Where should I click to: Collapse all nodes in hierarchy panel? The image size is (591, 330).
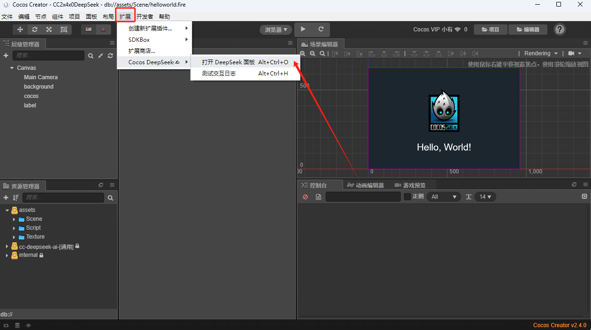[101, 56]
